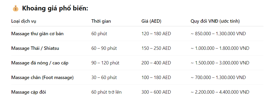
Task: Select the 'Giá (AED)' column header
Action: 151,21
